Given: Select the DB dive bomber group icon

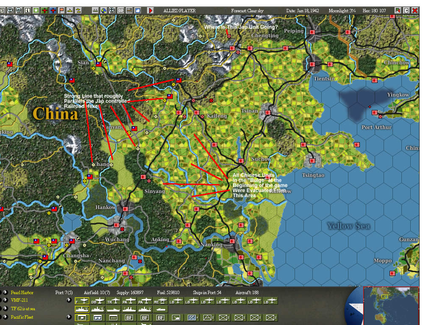Looking at the screenshot, I should pos(98,301).
